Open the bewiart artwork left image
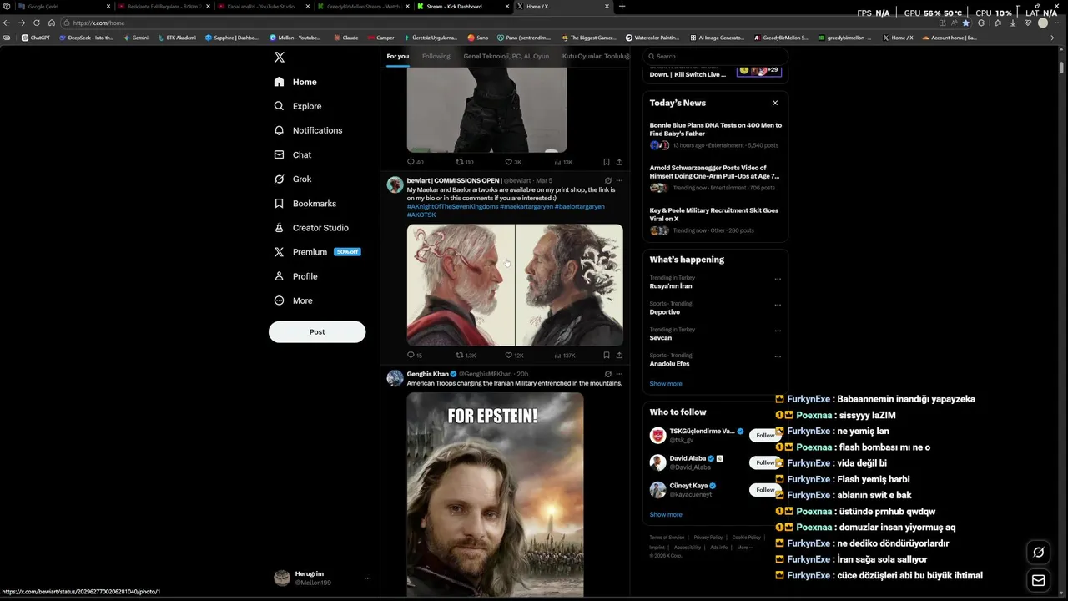The height and width of the screenshot is (601, 1068). 461,285
